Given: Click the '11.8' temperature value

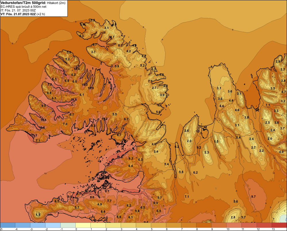Looking at the screenshot, I should click(x=74, y=100).
